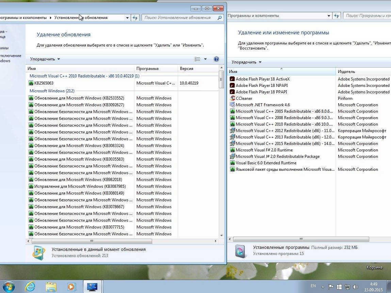Select Visual C++ 2015 Redistributable entry
The height and width of the screenshot is (293, 391).
[285, 144]
